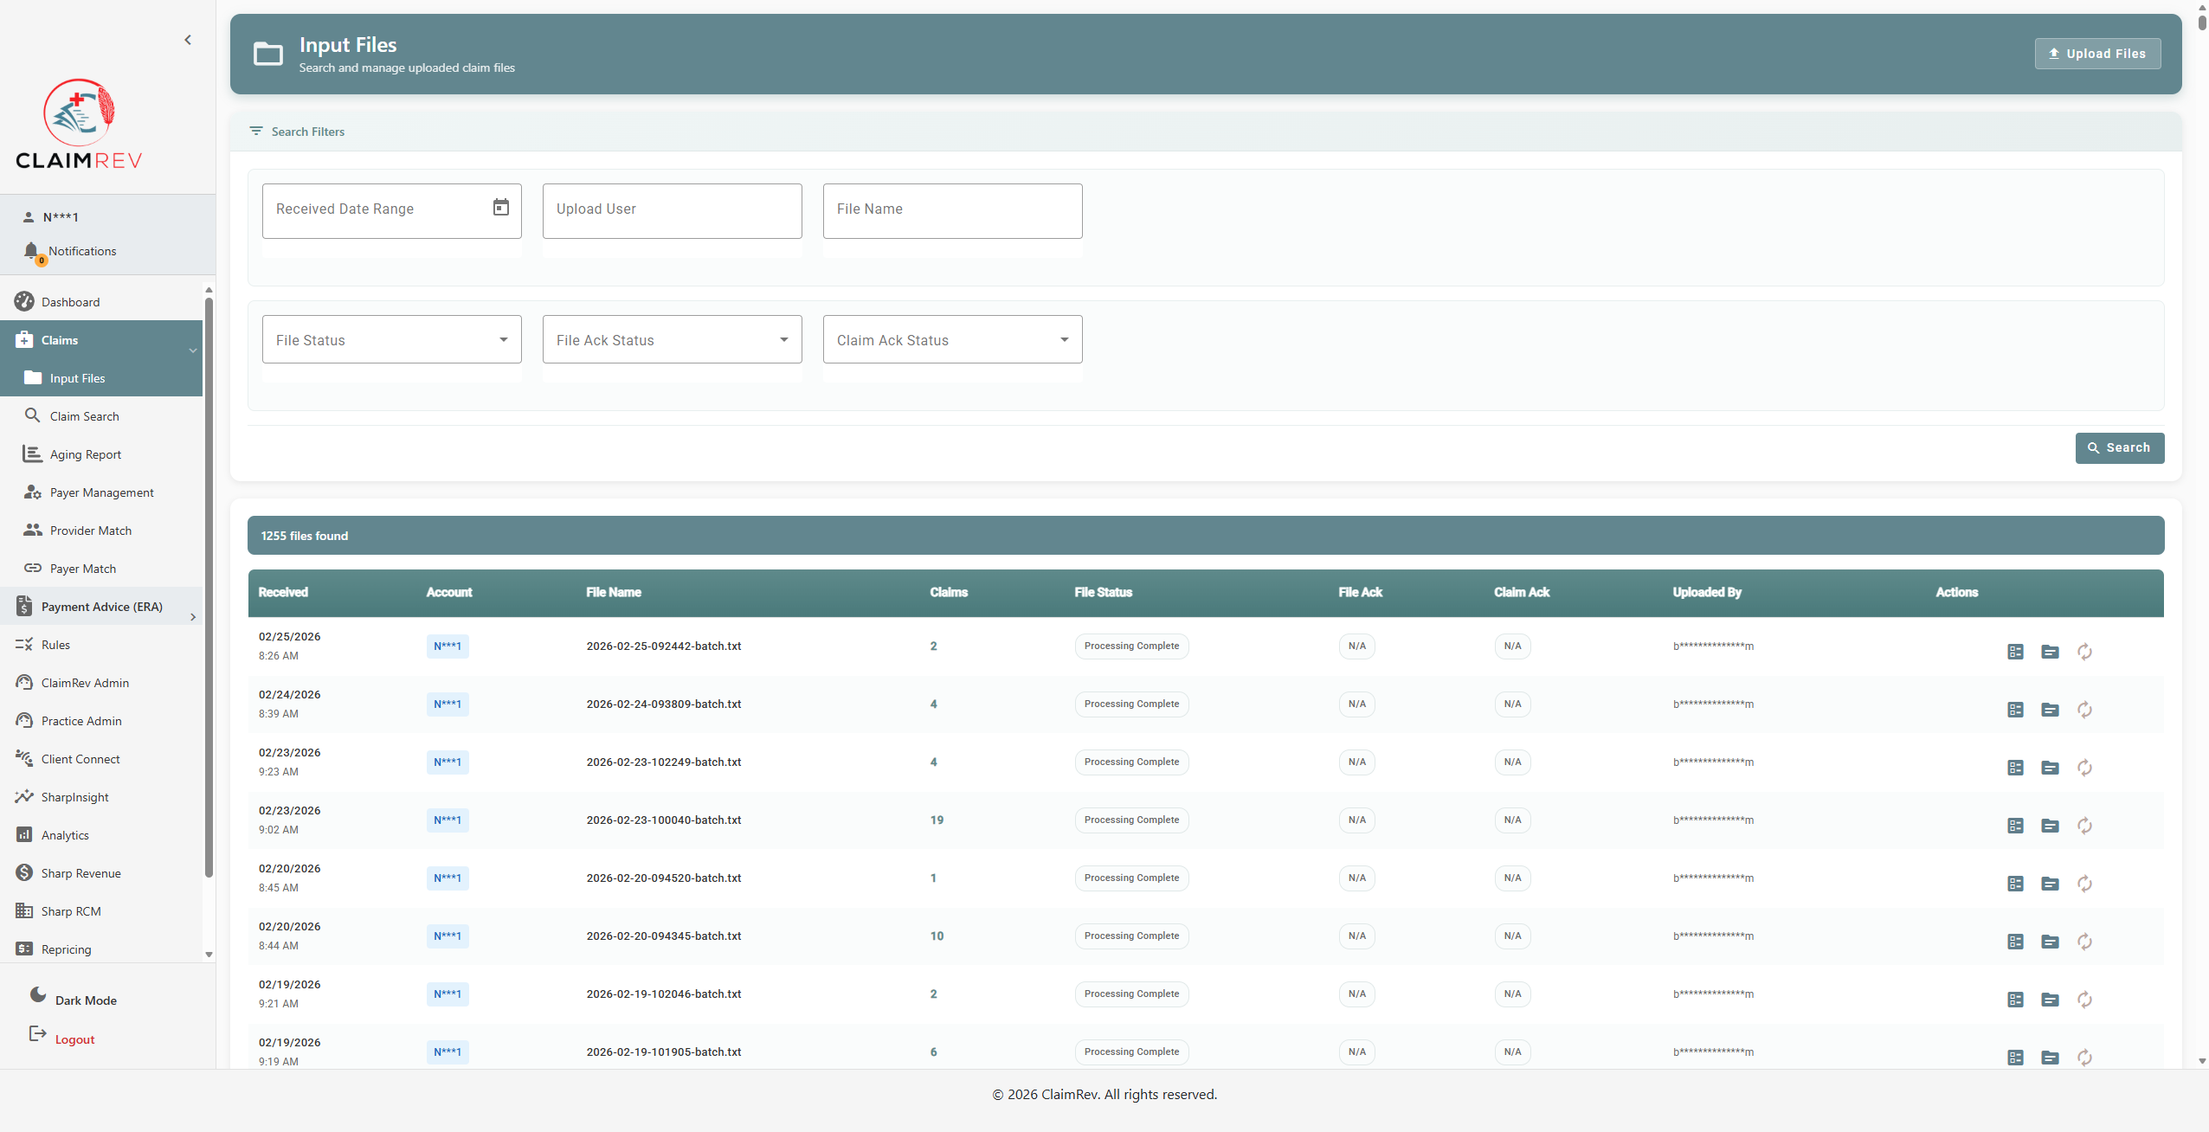The image size is (2209, 1132).
Task: Open the Aging Report page
Action: point(101,454)
